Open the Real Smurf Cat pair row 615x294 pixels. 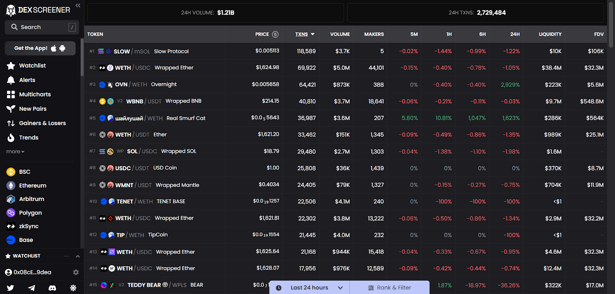[x=346, y=118]
